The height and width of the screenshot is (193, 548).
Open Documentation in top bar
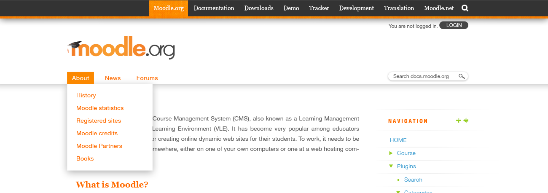tap(214, 8)
